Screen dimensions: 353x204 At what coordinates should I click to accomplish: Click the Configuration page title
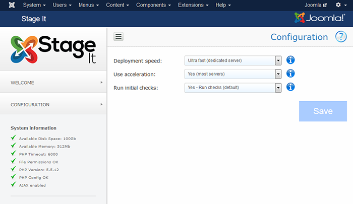pos(299,37)
